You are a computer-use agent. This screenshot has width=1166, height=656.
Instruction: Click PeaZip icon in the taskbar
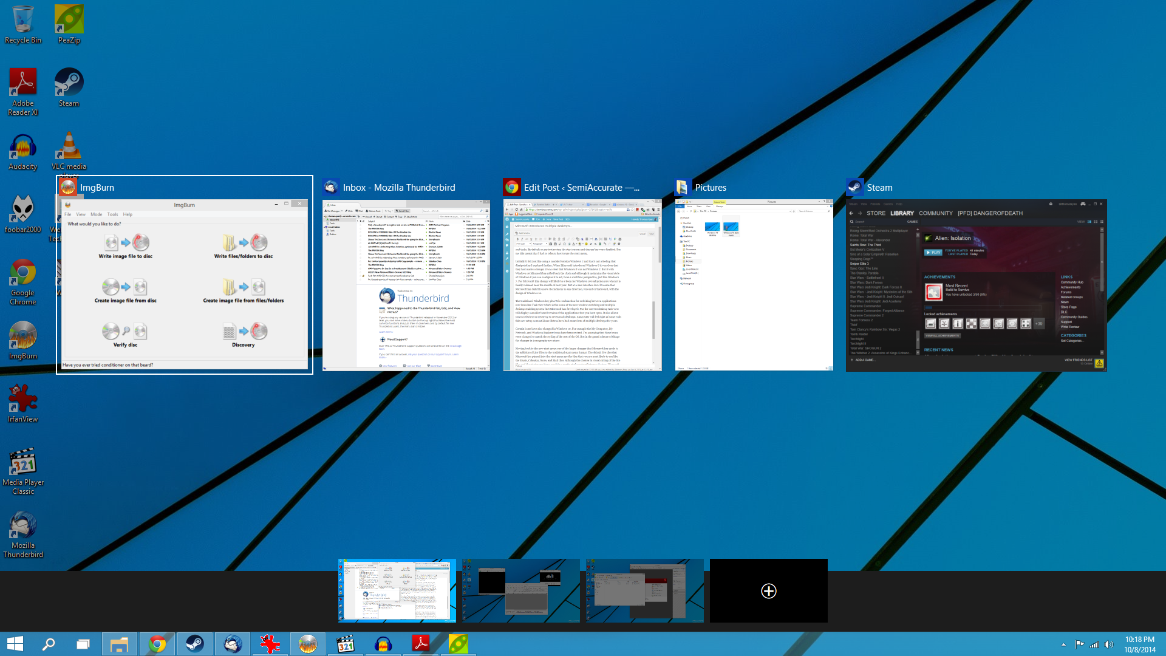(458, 644)
